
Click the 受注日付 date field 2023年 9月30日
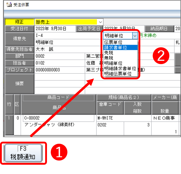tap(55, 29)
